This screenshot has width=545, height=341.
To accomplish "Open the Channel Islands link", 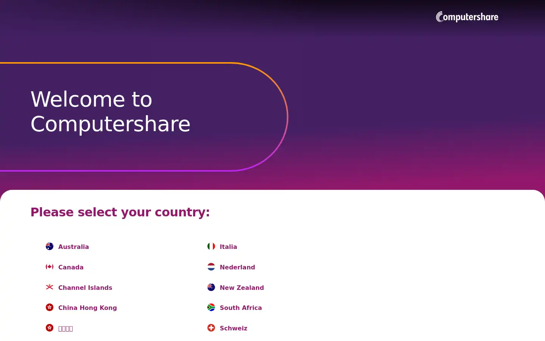I will (85, 288).
